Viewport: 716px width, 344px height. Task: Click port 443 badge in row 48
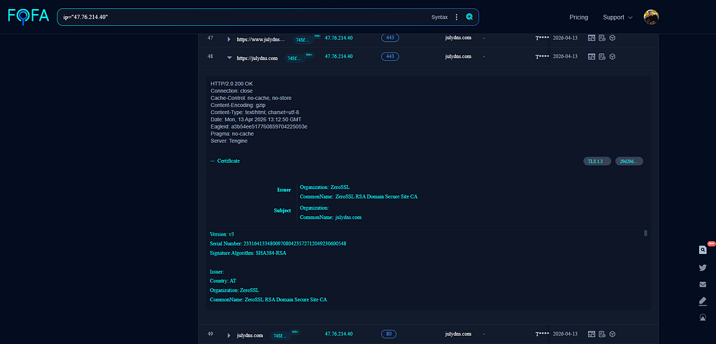click(x=390, y=56)
